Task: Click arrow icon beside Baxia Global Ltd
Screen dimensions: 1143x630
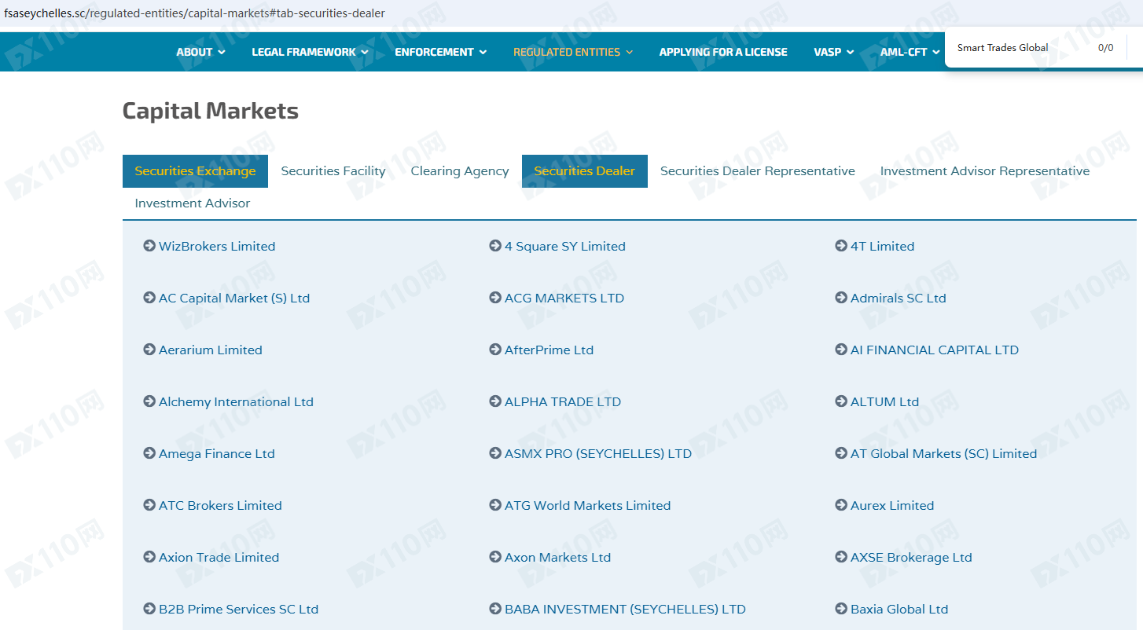Action: [x=841, y=609]
